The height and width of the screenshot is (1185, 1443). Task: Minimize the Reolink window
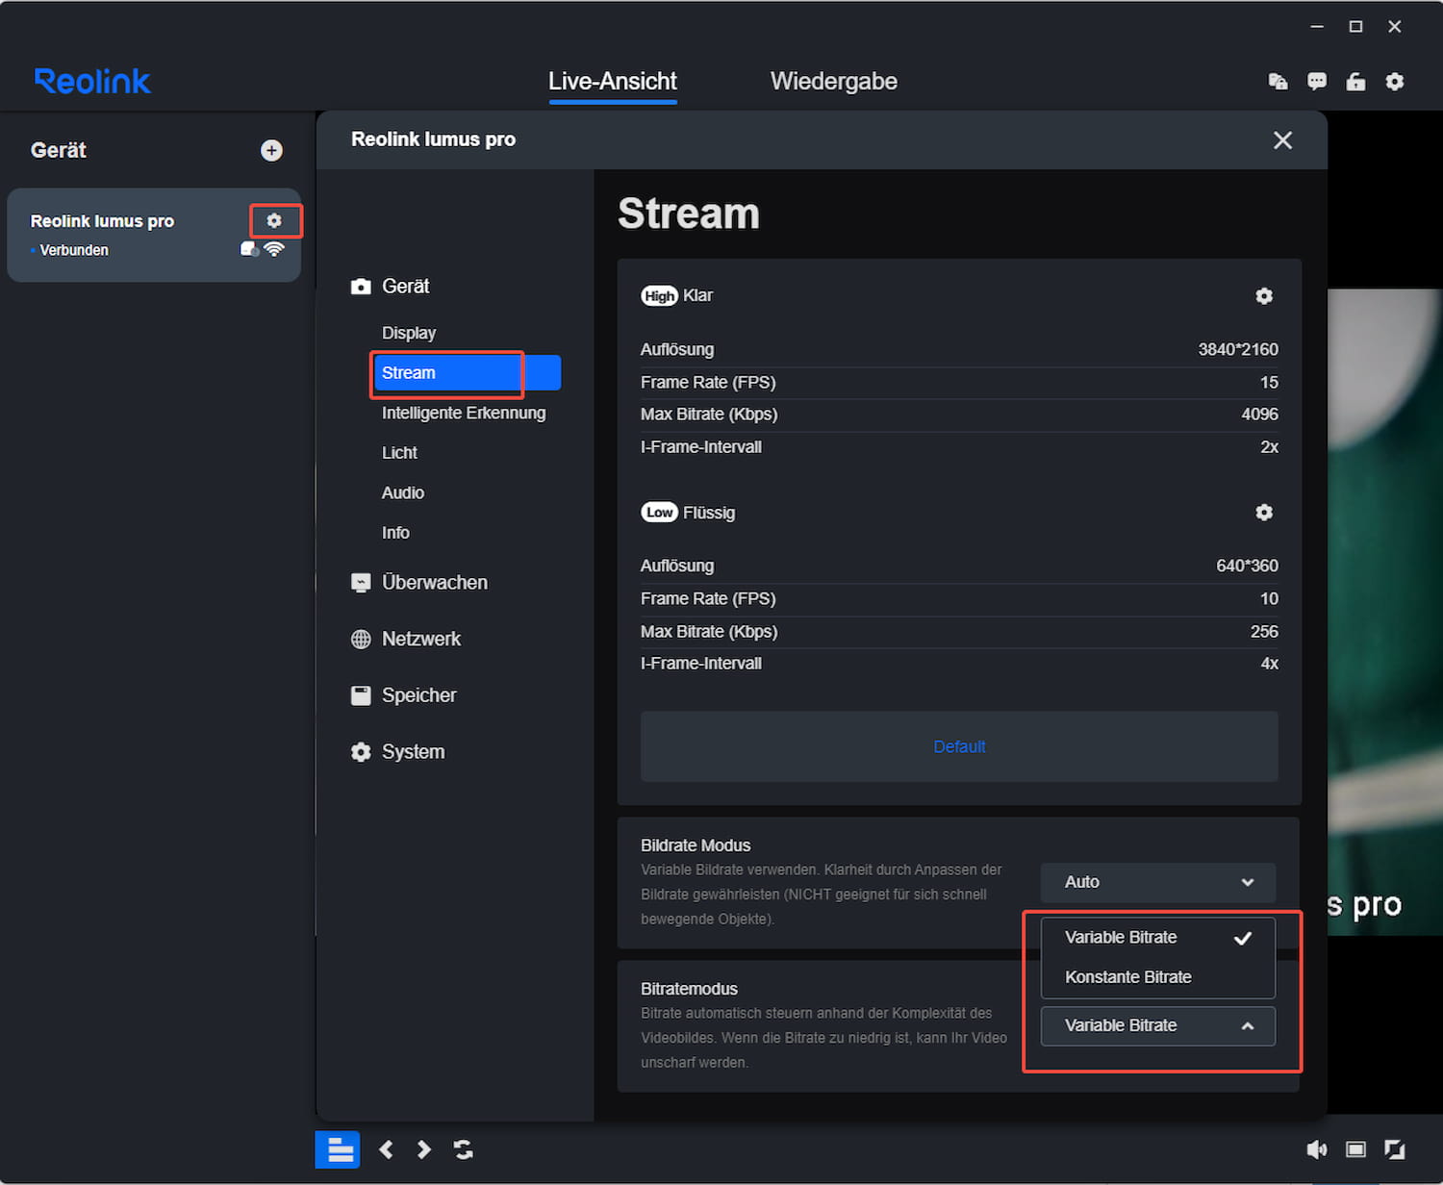coord(1317,27)
